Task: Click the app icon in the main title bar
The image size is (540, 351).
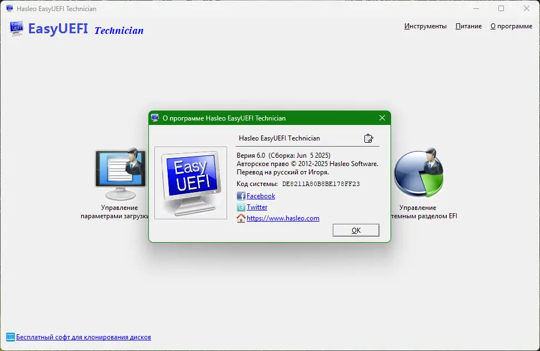Action: click(x=9, y=8)
